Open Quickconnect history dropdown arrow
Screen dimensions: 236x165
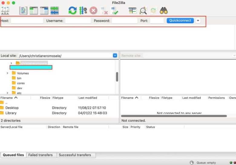pyautogui.click(x=198, y=21)
